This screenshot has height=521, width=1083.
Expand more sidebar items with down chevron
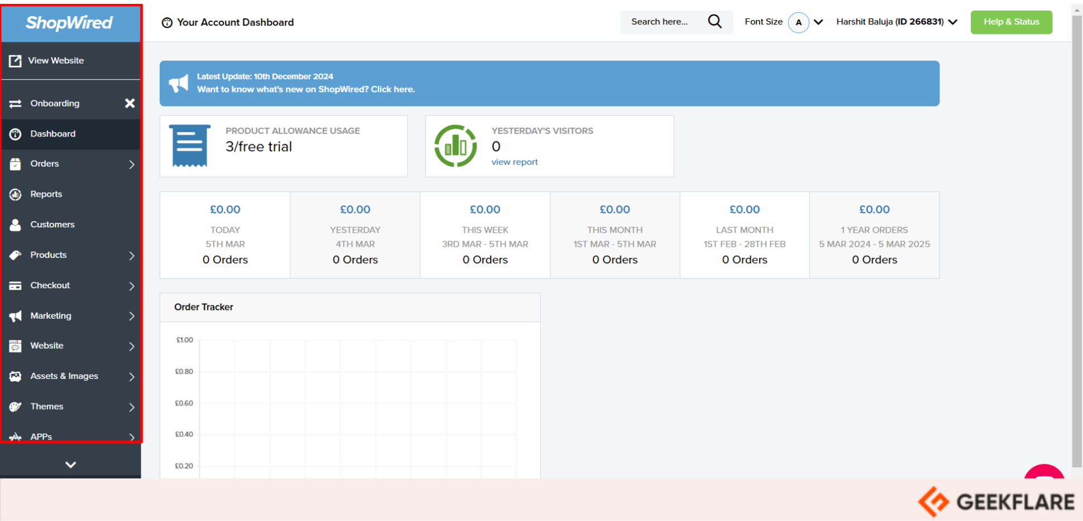click(70, 464)
